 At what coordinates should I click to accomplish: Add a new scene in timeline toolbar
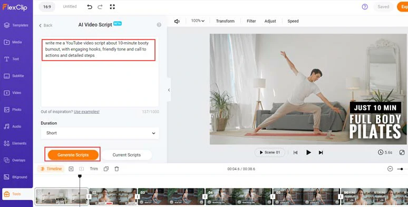pyautogui.click(x=71, y=169)
